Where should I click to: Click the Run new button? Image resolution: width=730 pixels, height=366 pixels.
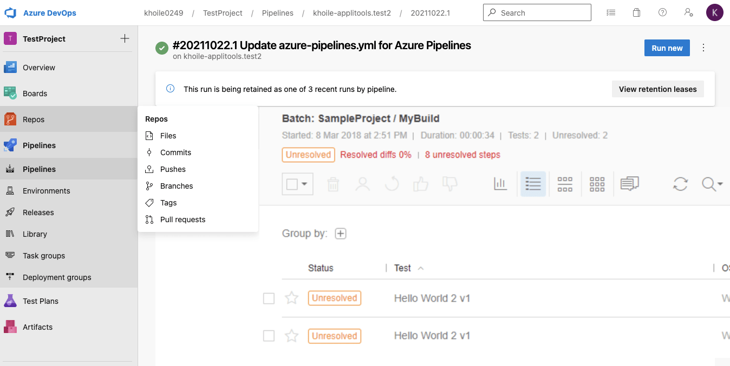tap(667, 48)
